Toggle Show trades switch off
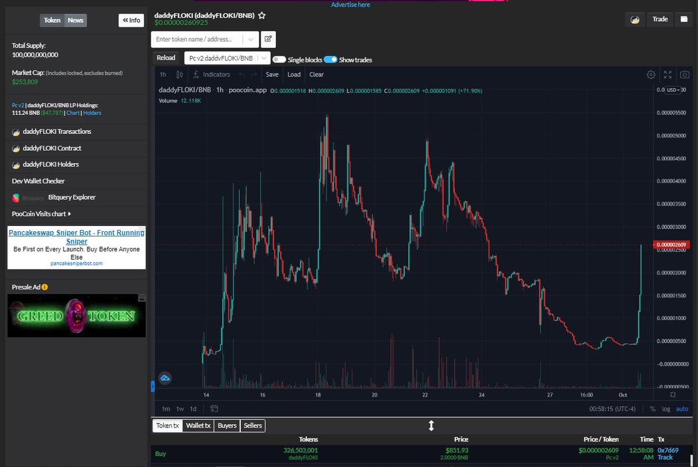Screen dimensions: 698x467 [x=330, y=59]
